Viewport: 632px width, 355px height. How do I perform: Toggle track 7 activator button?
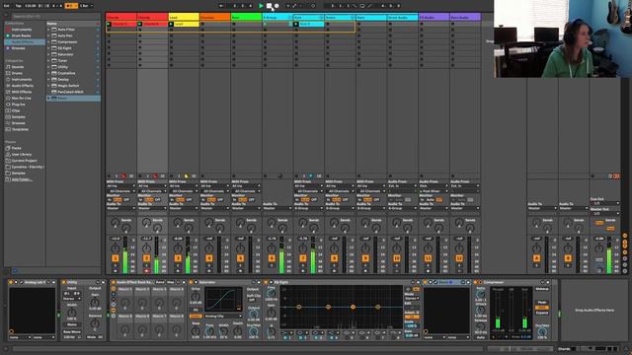click(303, 258)
